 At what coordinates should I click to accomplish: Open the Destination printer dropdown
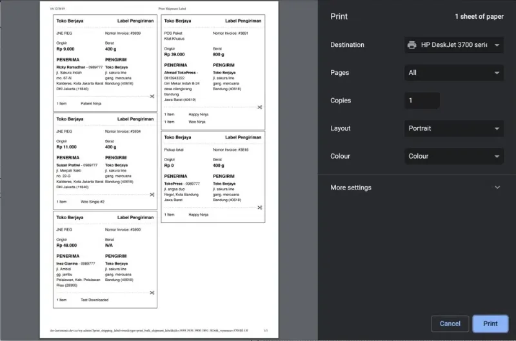454,44
